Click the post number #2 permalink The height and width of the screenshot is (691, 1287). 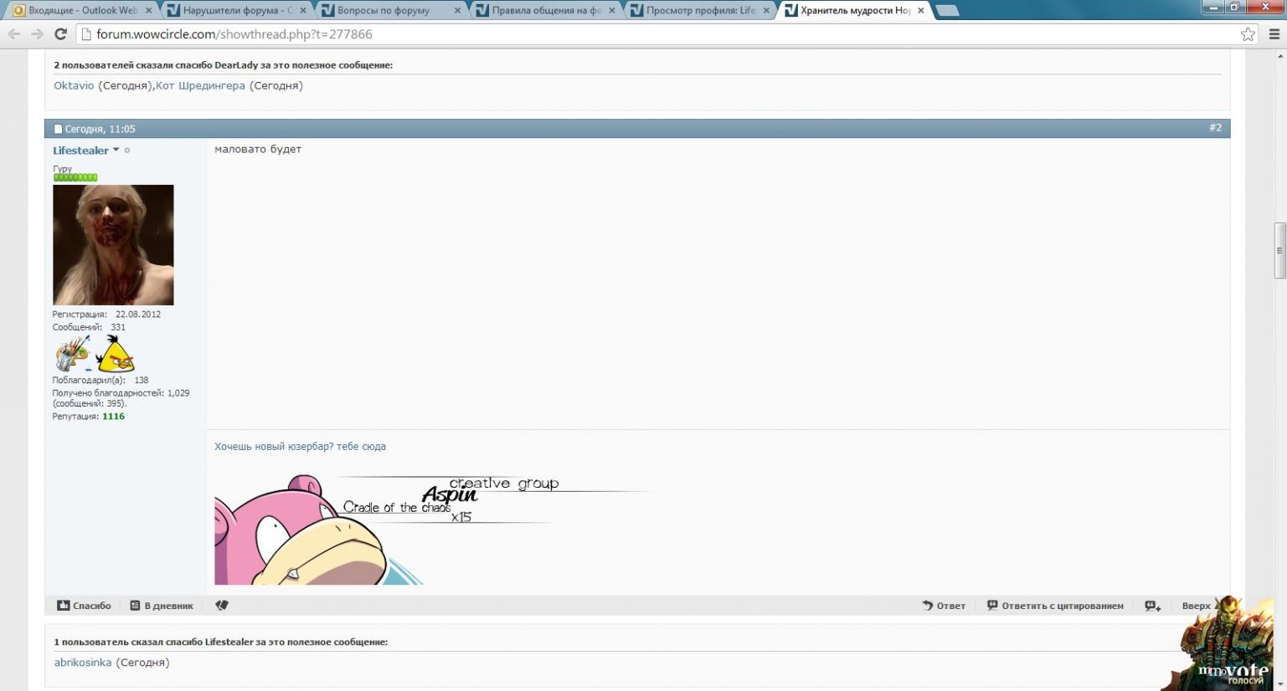click(x=1215, y=128)
